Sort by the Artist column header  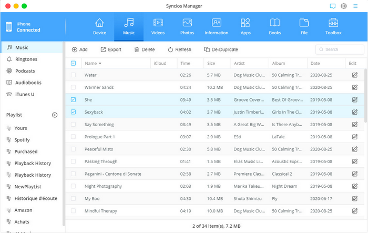click(250, 63)
